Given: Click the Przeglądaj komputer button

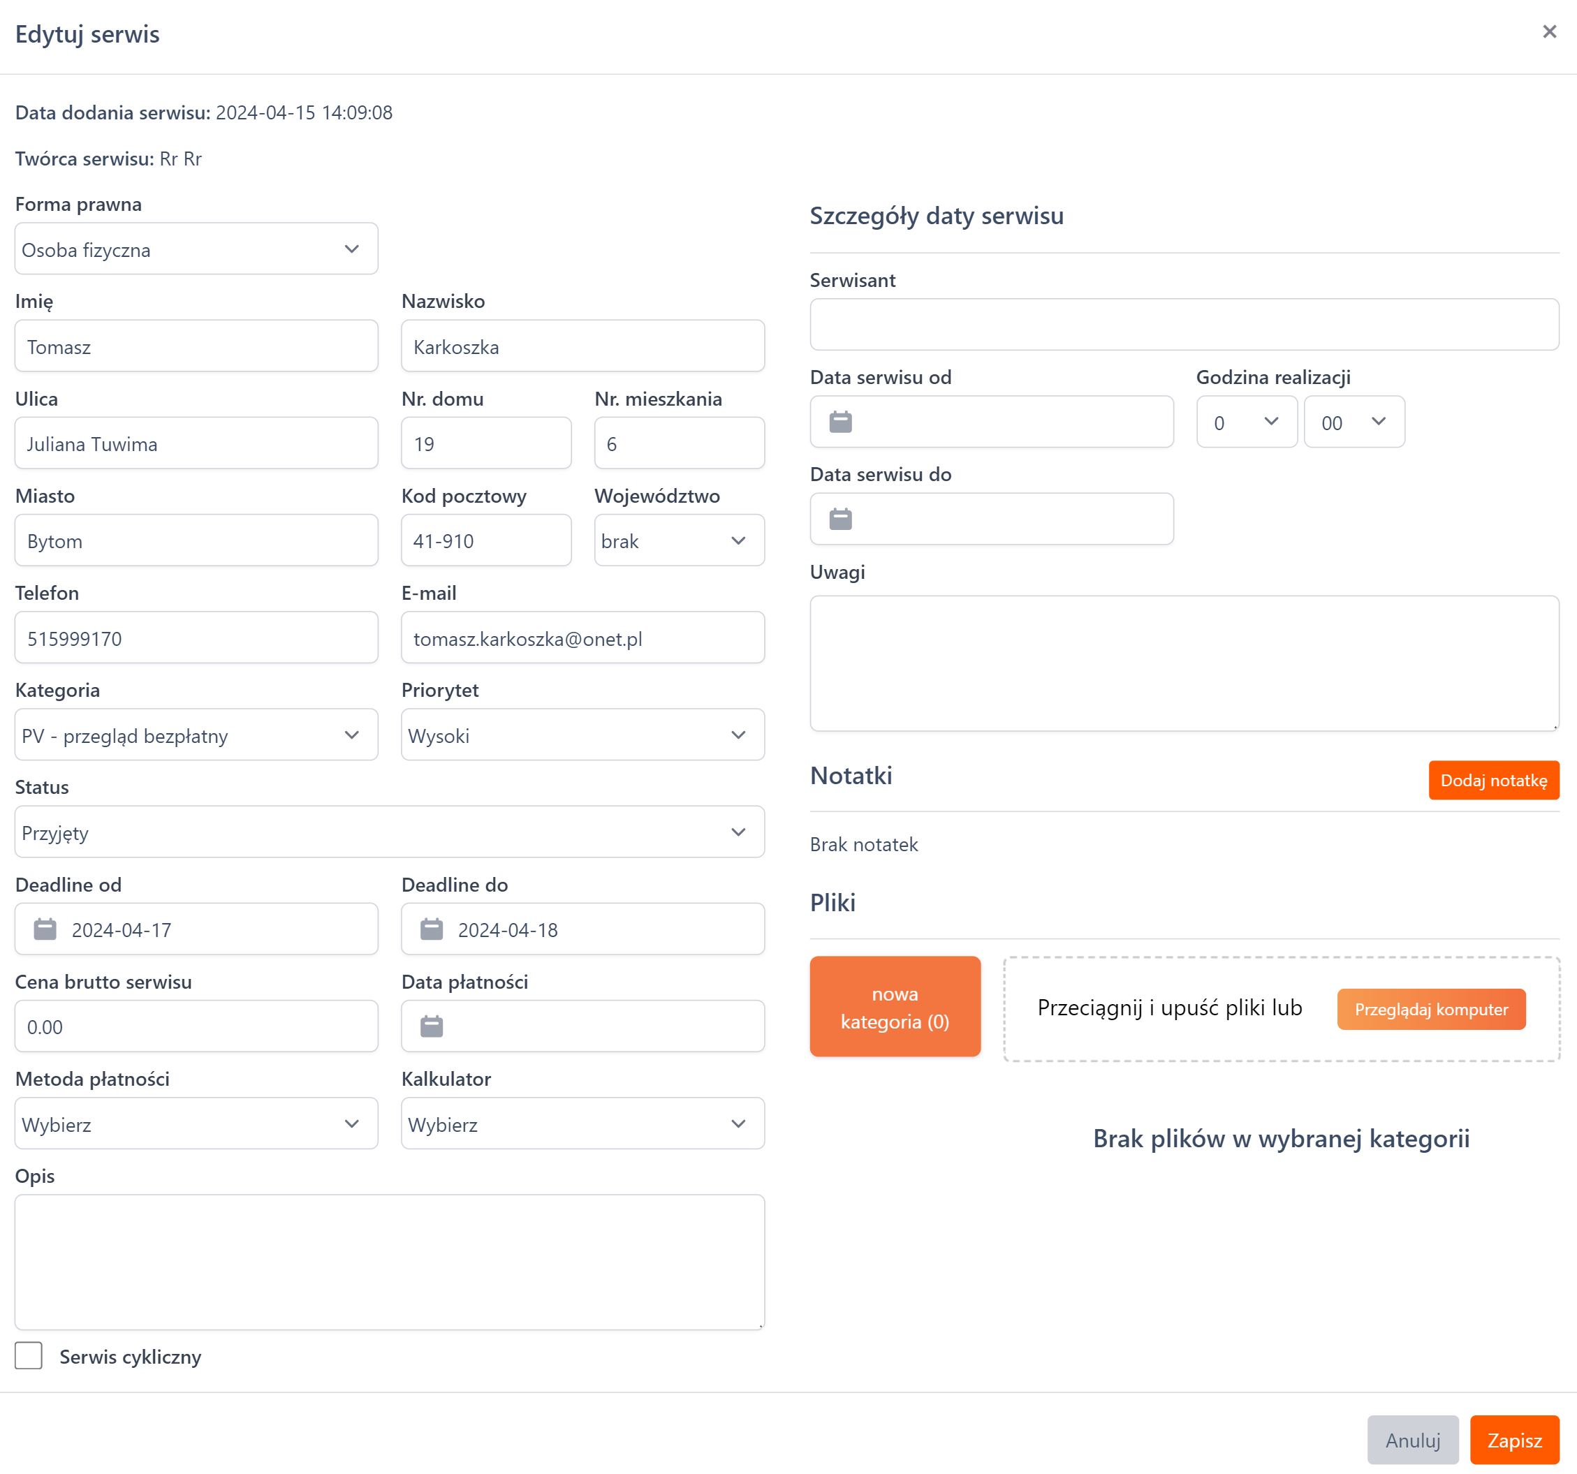Looking at the screenshot, I should click(x=1430, y=1010).
